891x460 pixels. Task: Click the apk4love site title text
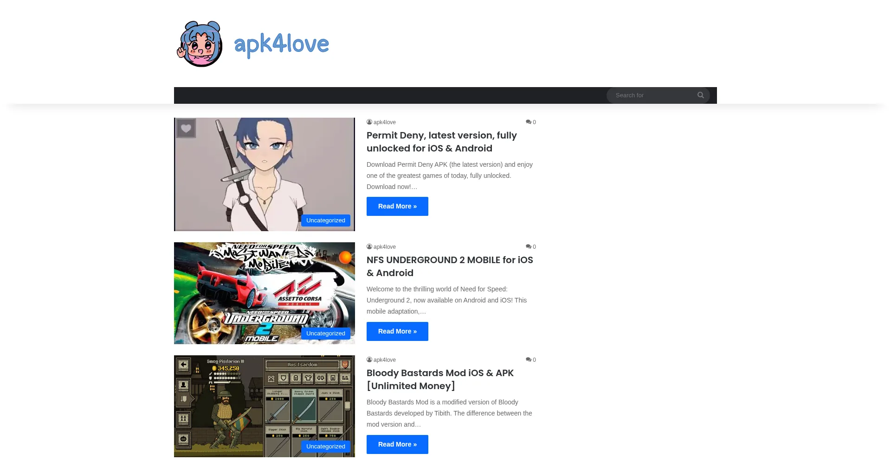[x=282, y=44]
